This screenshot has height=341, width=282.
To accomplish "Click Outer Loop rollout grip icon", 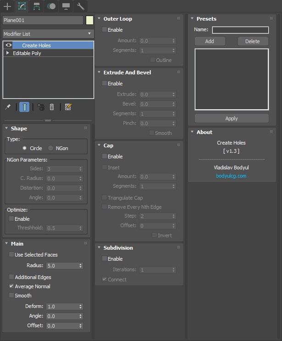I will 178,18.
